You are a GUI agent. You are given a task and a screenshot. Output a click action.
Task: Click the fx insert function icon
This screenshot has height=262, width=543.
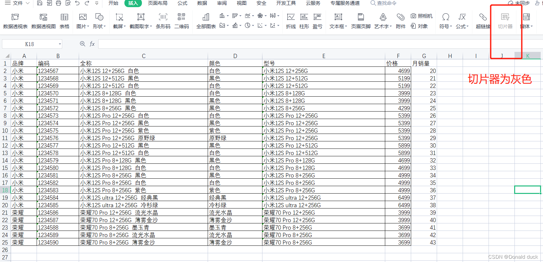(92, 44)
